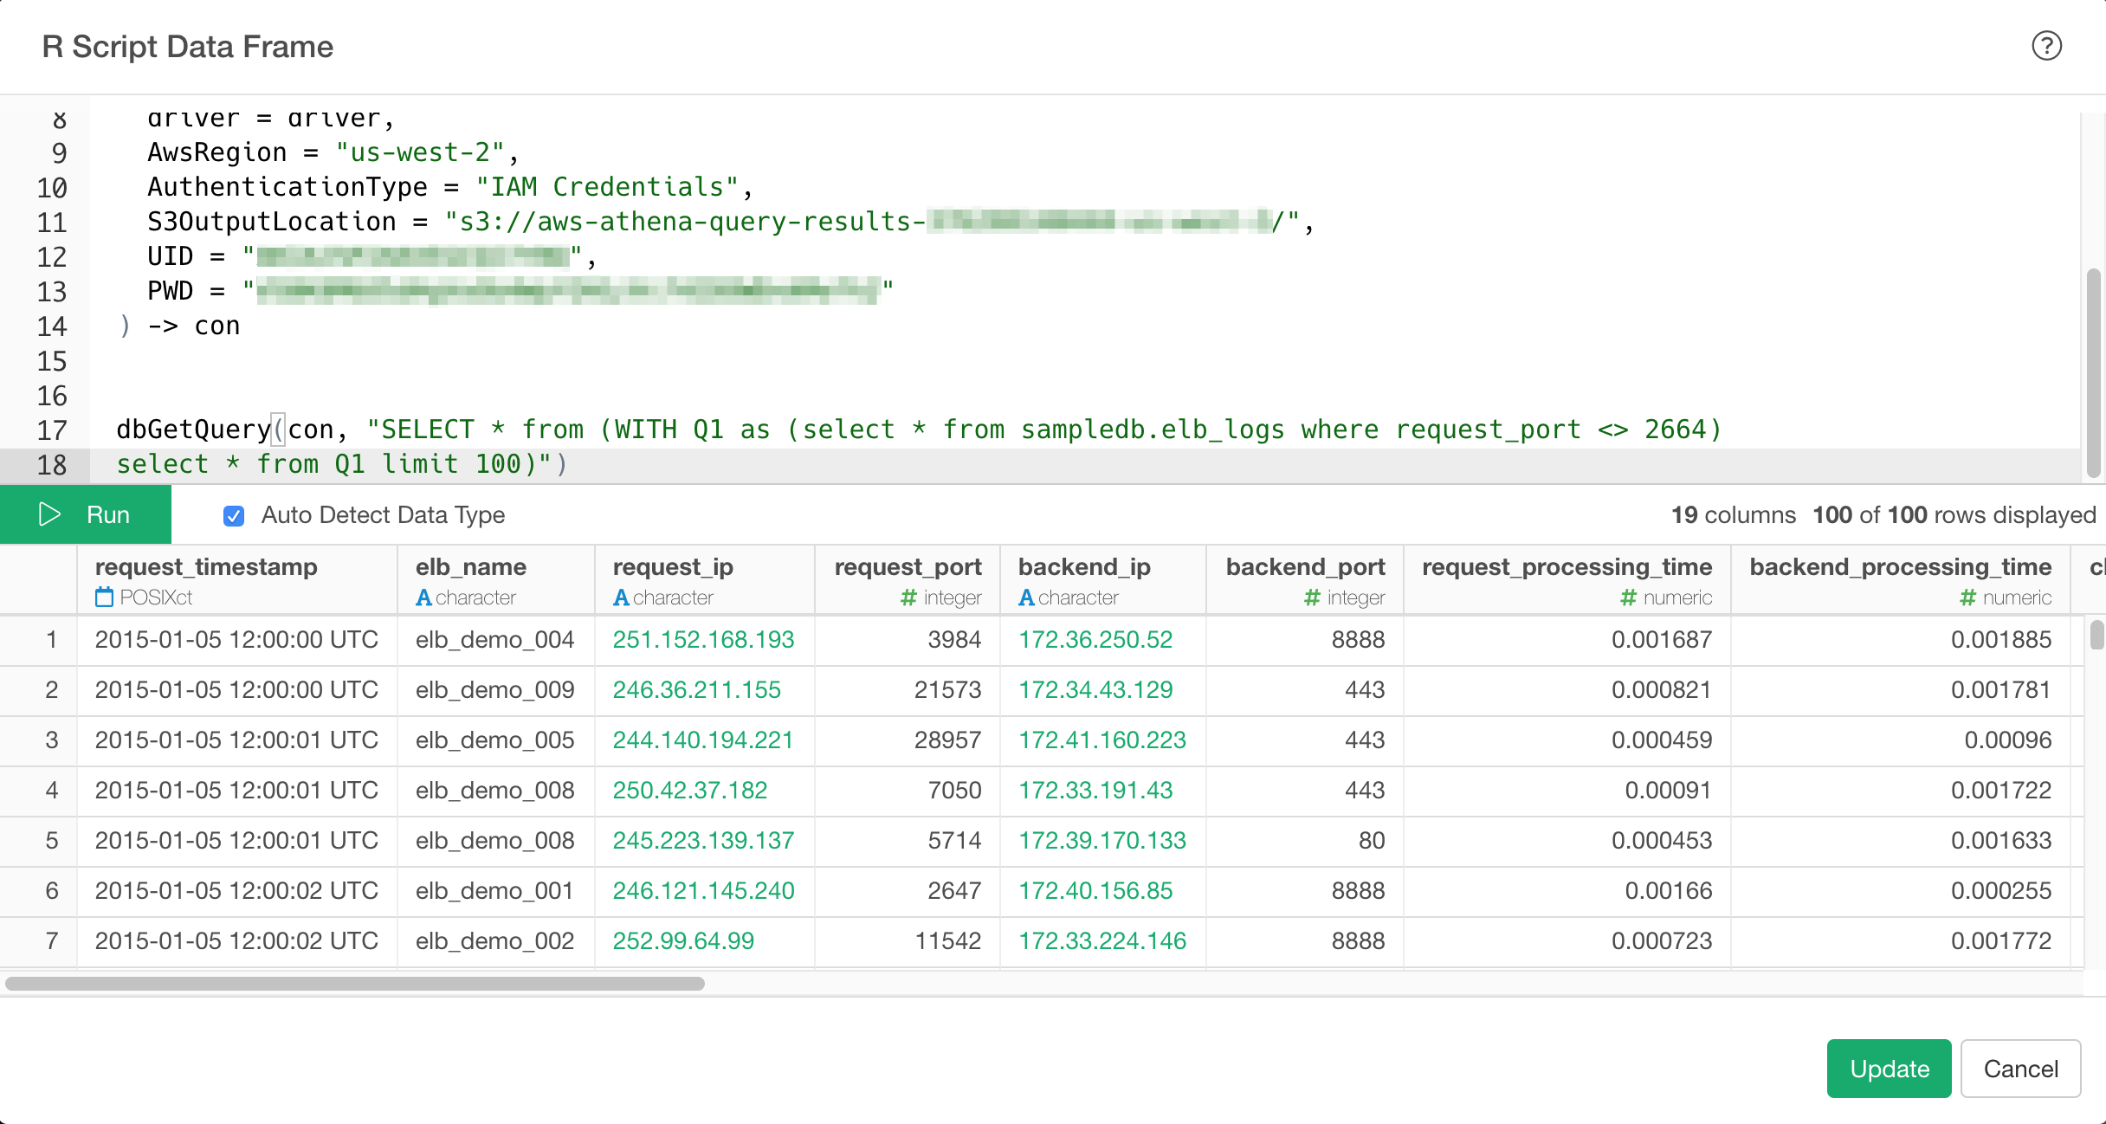The height and width of the screenshot is (1124, 2106).
Task: Click the Update button
Action: 1889,1069
